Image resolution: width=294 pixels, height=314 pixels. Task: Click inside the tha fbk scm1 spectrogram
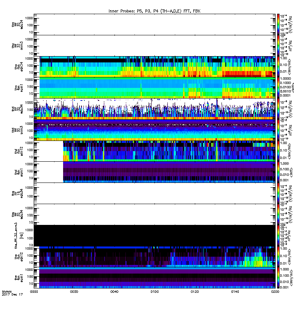154,88
